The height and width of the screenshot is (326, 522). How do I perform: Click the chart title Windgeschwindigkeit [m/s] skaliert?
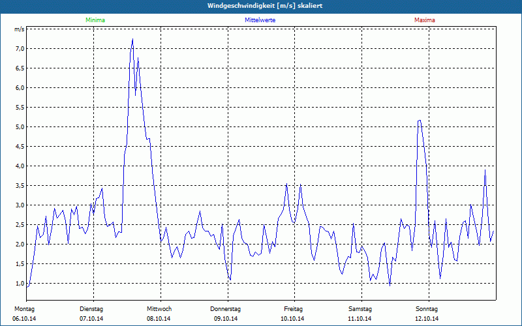coord(265,6)
